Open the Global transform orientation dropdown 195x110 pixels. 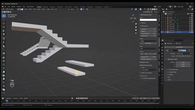(x=72, y=9)
